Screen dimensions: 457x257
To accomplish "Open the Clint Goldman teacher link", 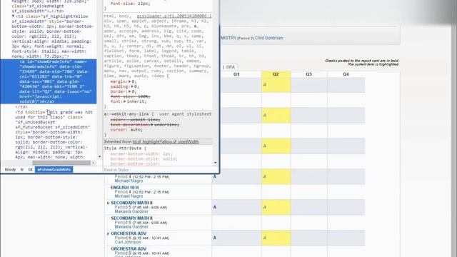I will [268, 38].
